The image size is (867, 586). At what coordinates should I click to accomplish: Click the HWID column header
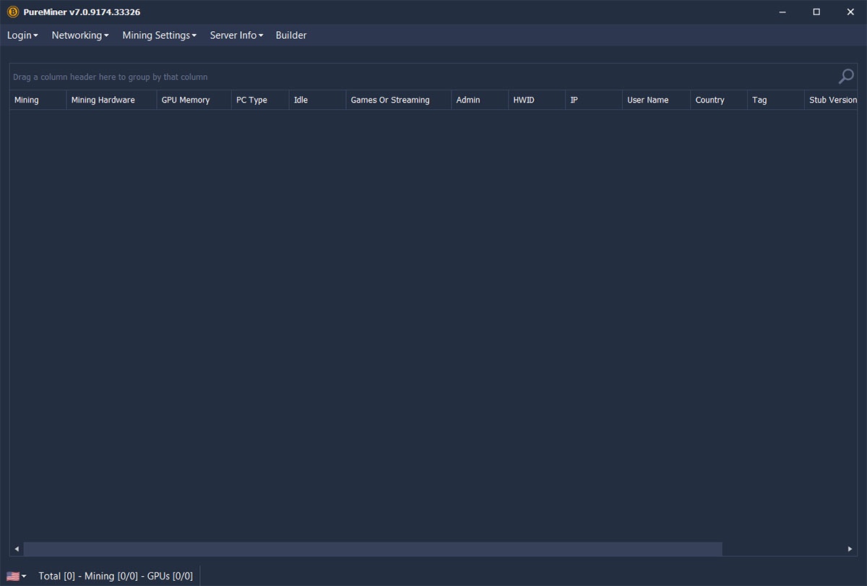point(524,100)
